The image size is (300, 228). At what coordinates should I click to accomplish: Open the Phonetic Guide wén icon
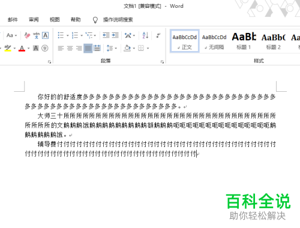point(36,35)
